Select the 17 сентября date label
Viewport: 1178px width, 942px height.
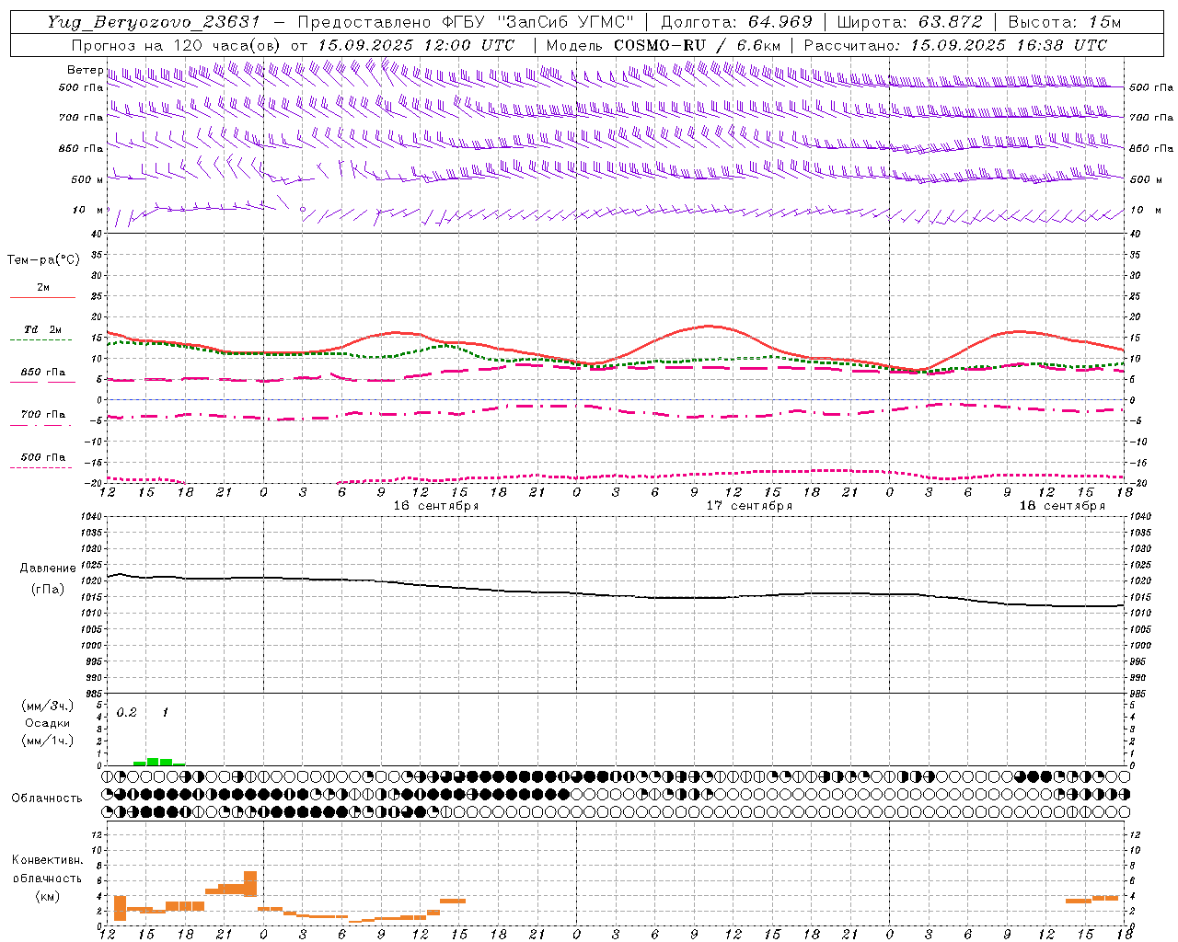click(749, 506)
